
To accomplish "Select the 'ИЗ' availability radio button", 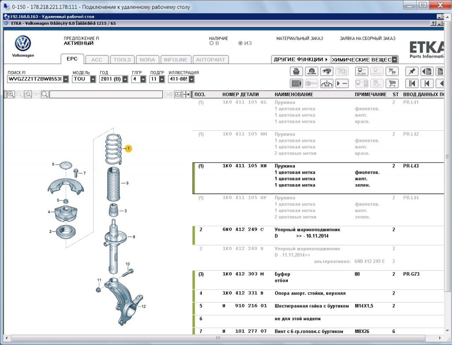I will pos(241,43).
